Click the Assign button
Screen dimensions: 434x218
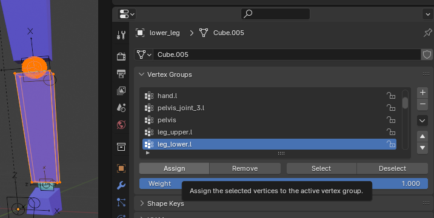(x=174, y=168)
